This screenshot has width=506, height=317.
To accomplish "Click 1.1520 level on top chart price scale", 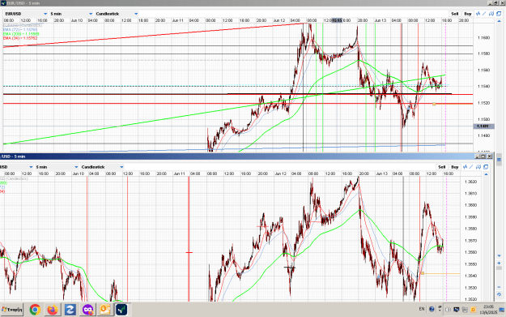I will tap(483, 103).
